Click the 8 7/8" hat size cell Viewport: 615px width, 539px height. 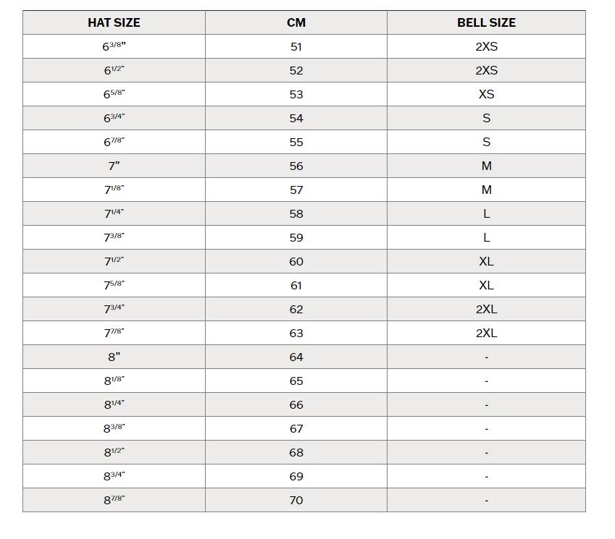pyautogui.click(x=114, y=500)
